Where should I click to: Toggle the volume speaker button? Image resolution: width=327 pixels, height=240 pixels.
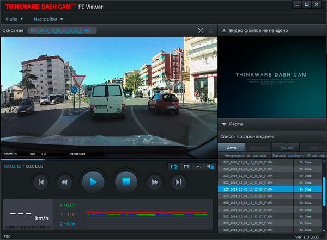coord(211,167)
